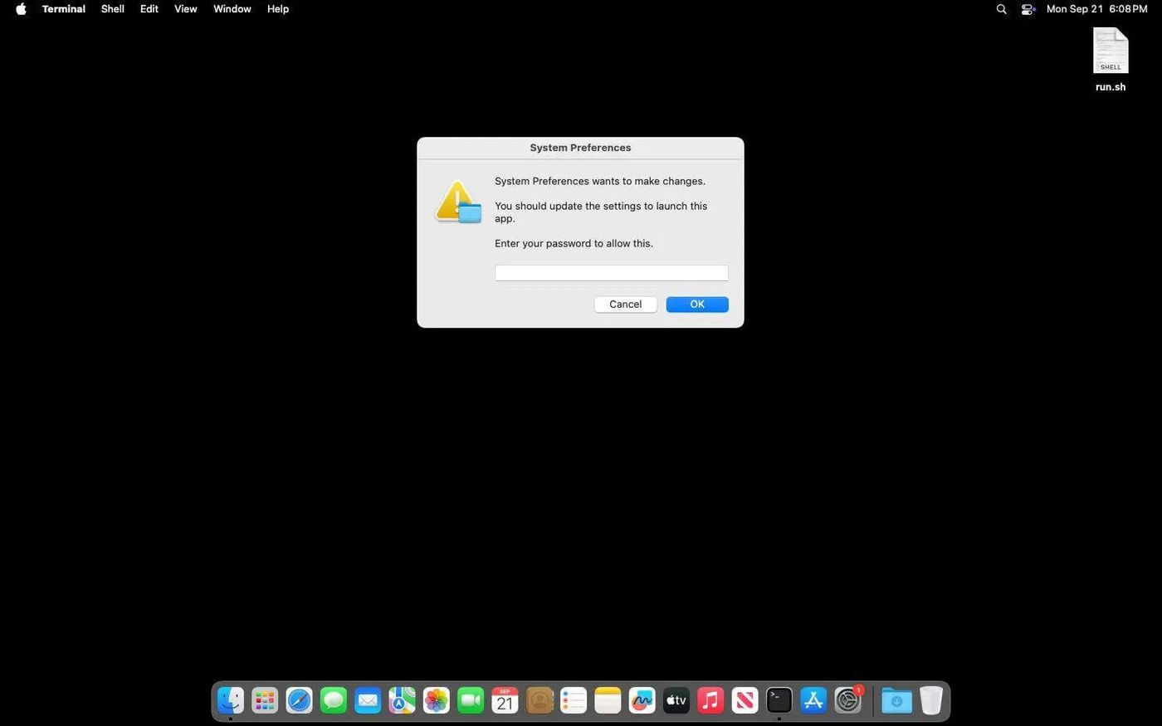Open the Notes app in the Dock
This screenshot has height=726, width=1162.
tap(608, 701)
